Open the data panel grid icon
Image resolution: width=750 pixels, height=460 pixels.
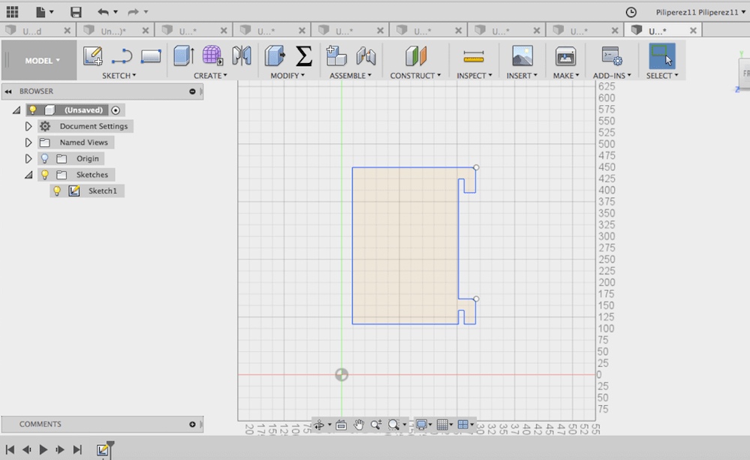click(x=12, y=12)
